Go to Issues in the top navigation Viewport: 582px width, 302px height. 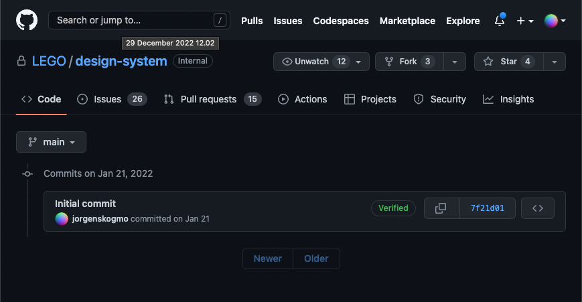[288, 21]
